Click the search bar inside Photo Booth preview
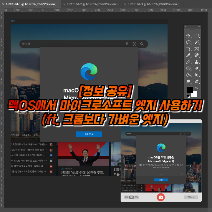The width and height of the screenshot is (212, 212). 158,134
